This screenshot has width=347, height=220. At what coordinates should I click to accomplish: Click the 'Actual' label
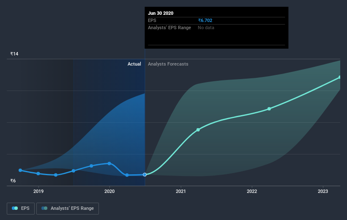click(134, 64)
